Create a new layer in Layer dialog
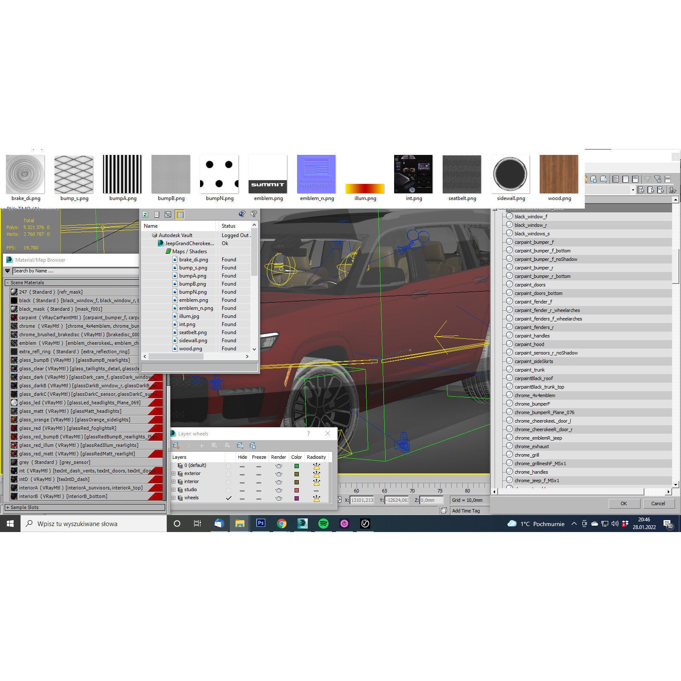 [x=175, y=446]
